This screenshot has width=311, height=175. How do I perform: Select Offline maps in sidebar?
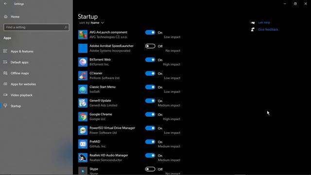19,73
